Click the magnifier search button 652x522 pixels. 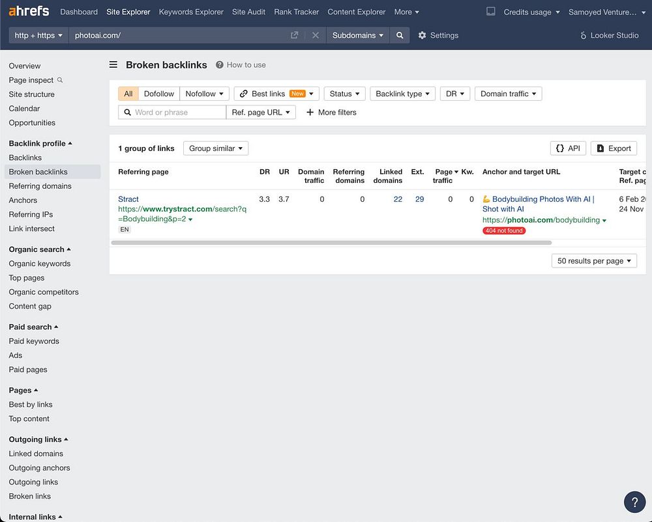[400, 35]
